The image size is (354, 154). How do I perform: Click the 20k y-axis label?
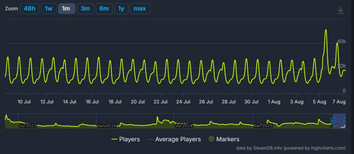point(341,66)
